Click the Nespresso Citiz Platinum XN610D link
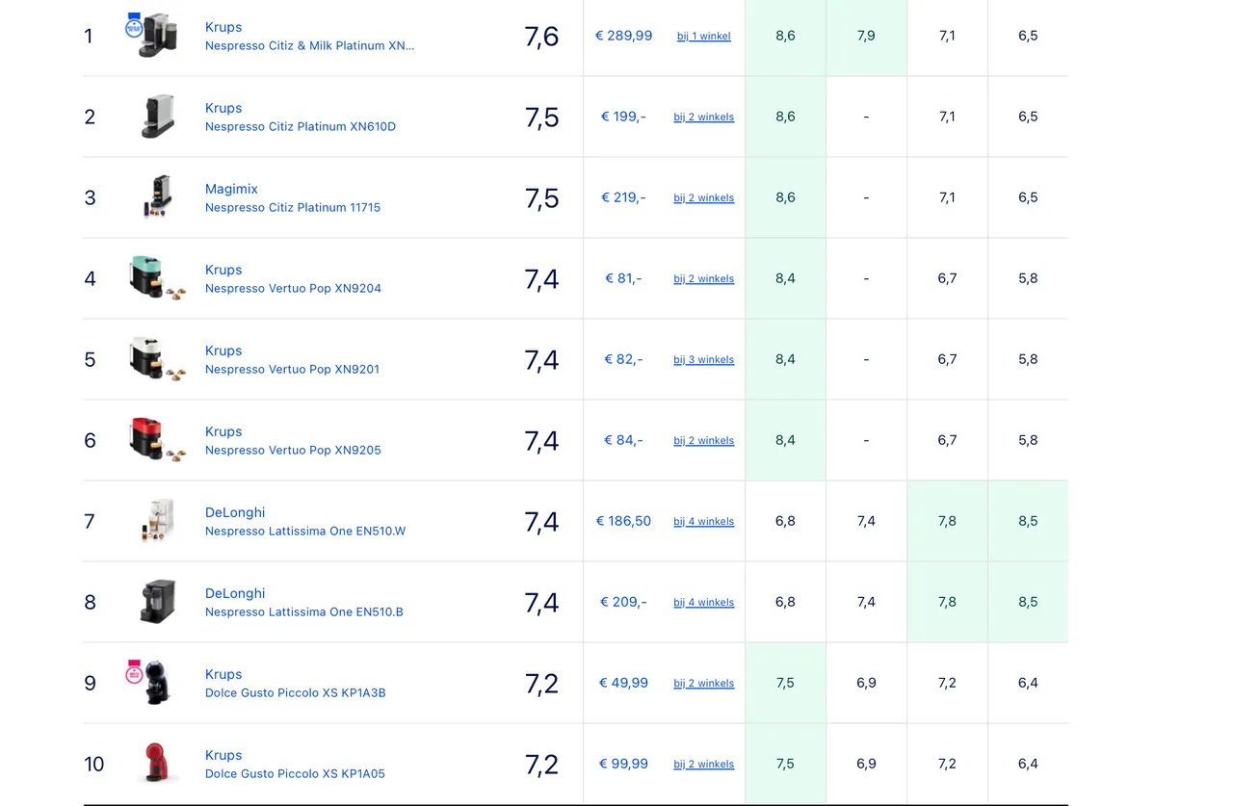This screenshot has width=1233, height=806. 301,126
